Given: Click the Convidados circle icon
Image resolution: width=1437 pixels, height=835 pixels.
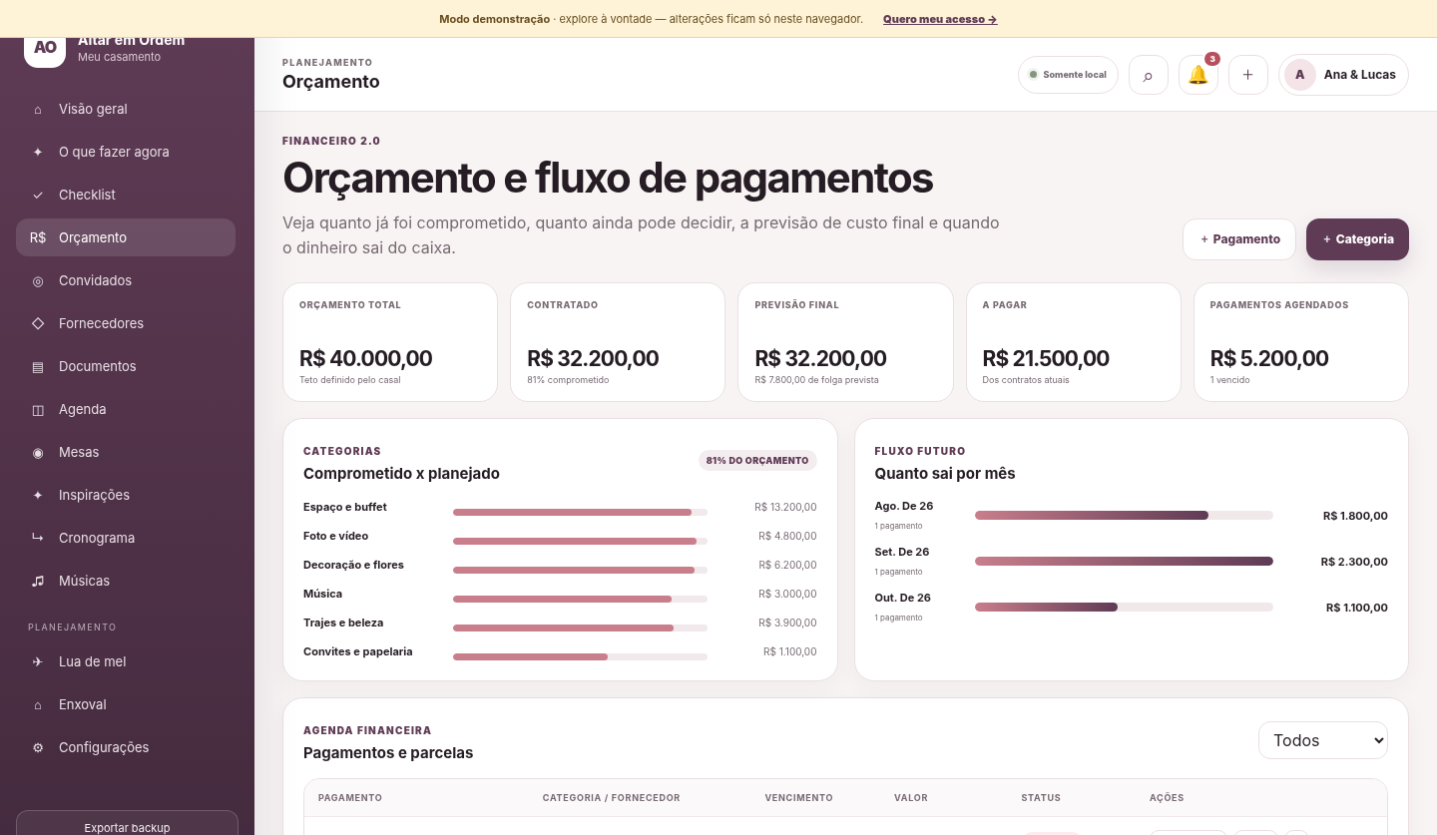Looking at the screenshot, I should click(38, 281).
